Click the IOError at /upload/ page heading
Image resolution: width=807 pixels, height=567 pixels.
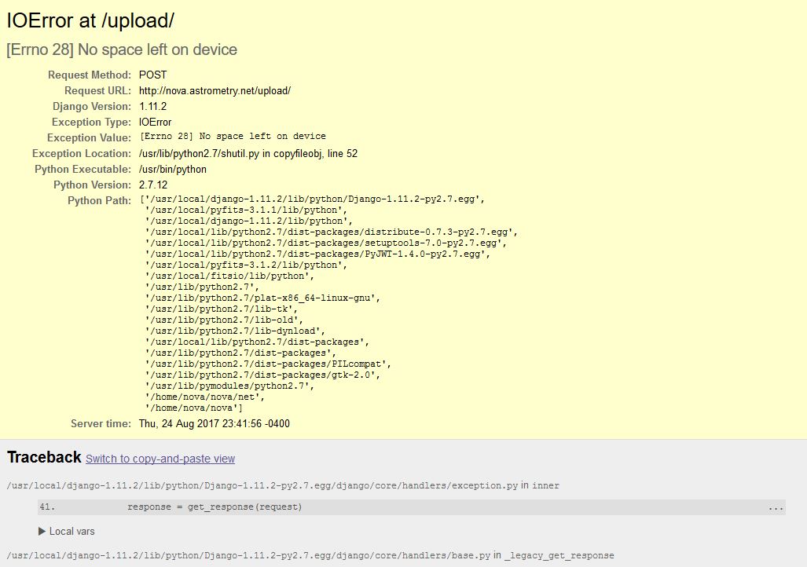pyautogui.click(x=90, y=21)
